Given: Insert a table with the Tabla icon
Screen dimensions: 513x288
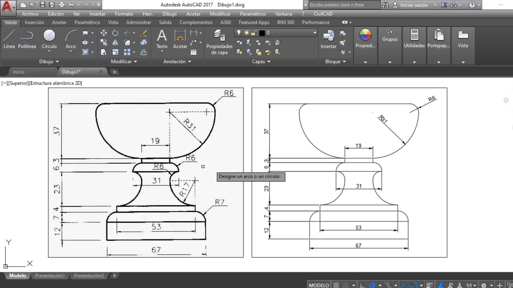Looking at the screenshot, I should [193, 52].
